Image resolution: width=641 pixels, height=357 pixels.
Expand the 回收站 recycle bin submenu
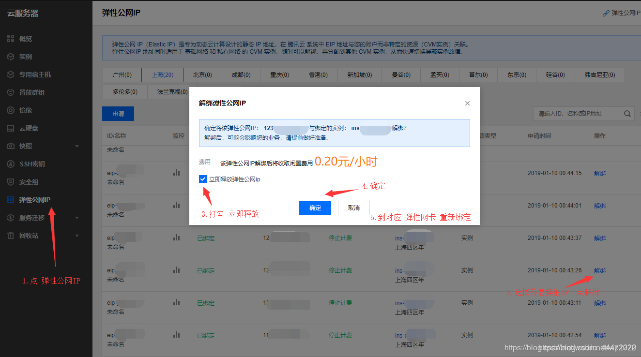point(76,235)
